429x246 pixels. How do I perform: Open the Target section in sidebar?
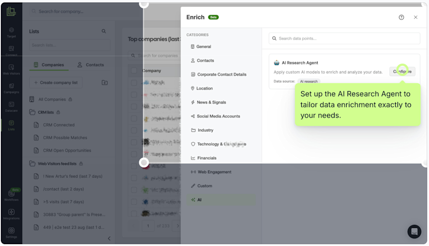pyautogui.click(x=11, y=32)
